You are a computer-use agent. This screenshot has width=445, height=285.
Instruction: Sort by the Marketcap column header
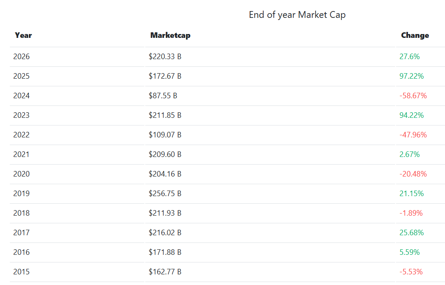(170, 35)
